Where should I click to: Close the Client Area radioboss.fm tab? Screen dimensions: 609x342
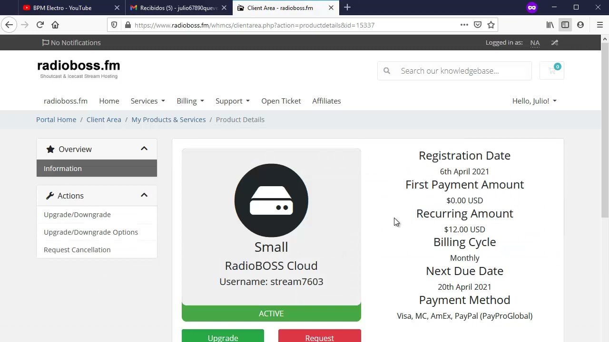331,8
